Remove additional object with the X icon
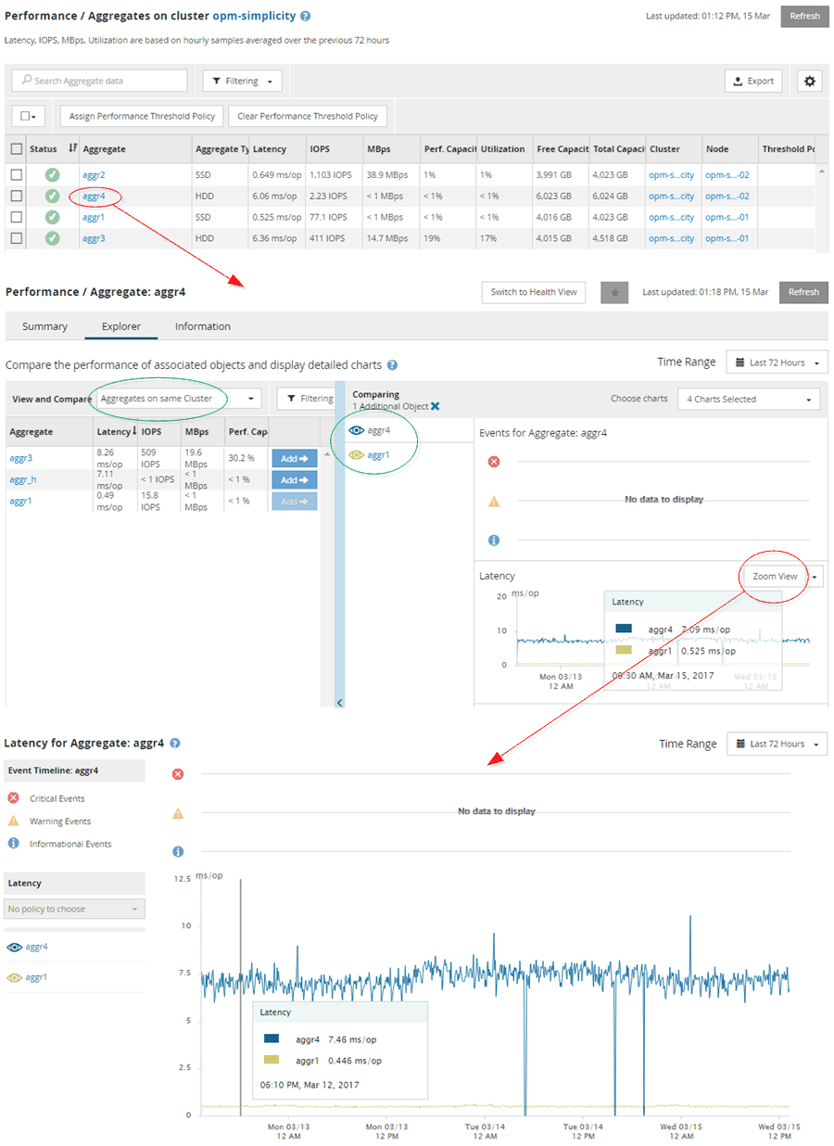This screenshot has width=834, height=1146. click(x=436, y=407)
